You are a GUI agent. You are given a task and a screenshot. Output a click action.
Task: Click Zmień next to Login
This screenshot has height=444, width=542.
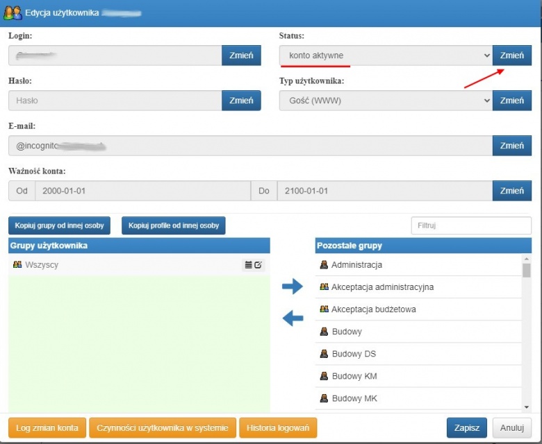point(241,55)
